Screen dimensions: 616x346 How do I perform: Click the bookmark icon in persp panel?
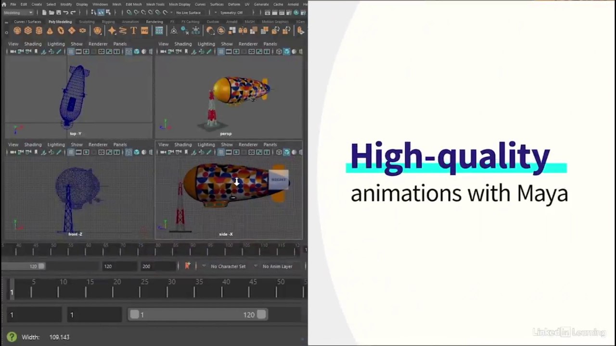pyautogui.click(x=186, y=51)
